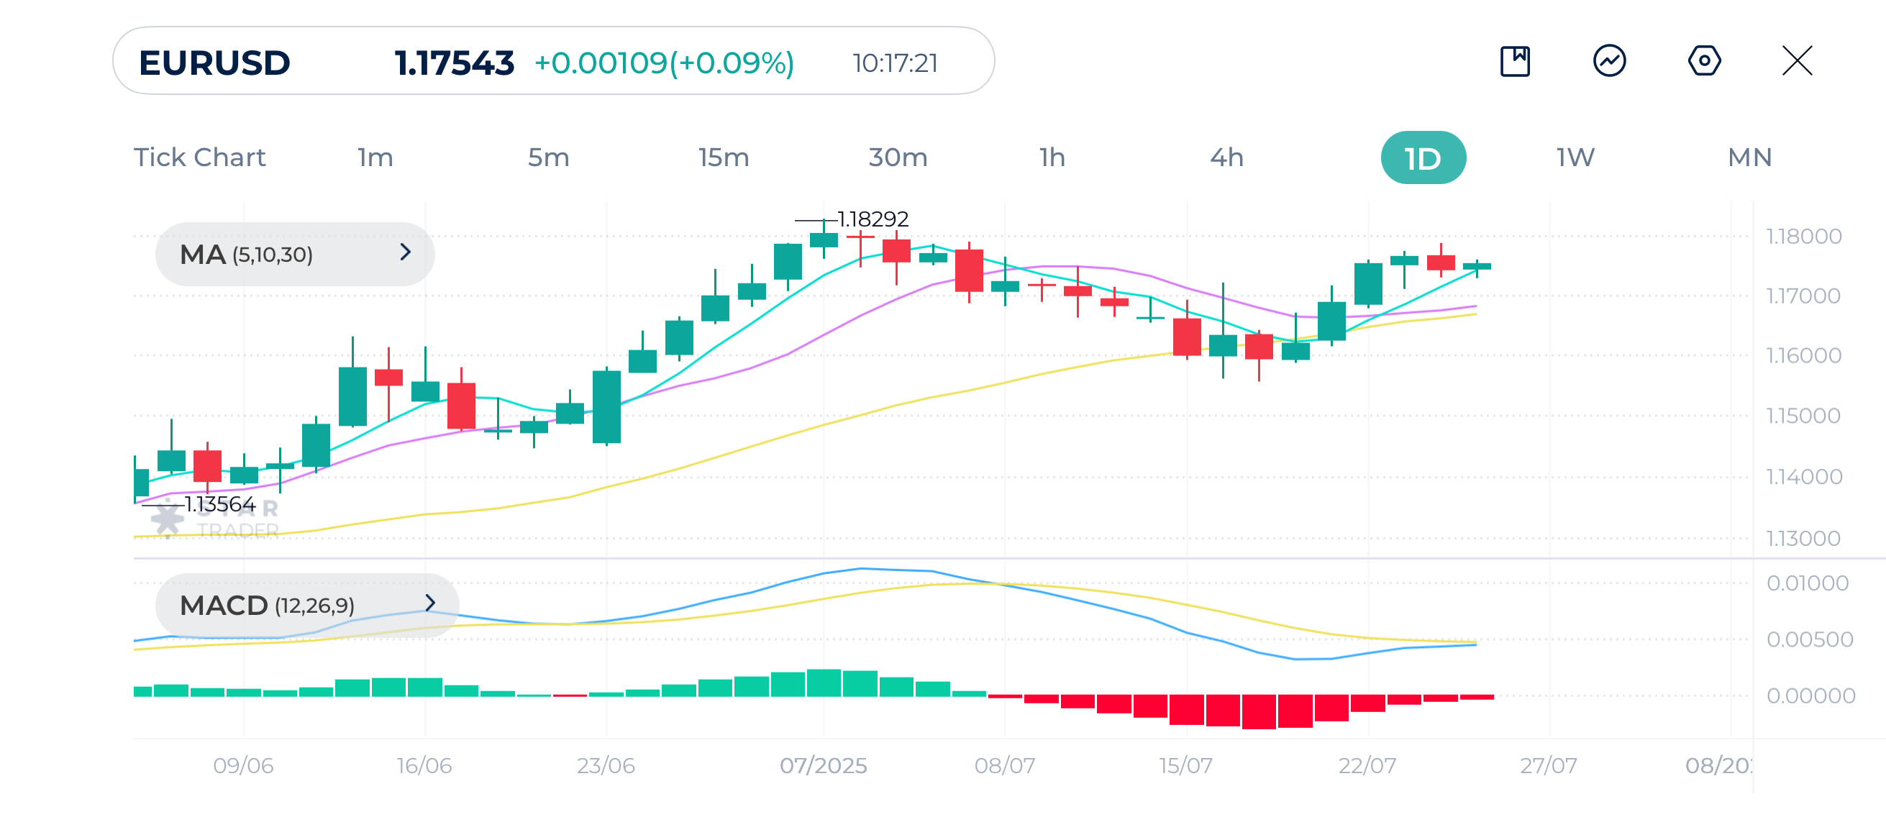Close the chart with X icon
This screenshot has height=835, width=1886.
pos(1797,61)
